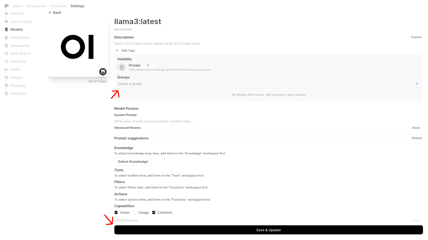Click the Web Search globe icon

pyautogui.click(x=7, y=53)
